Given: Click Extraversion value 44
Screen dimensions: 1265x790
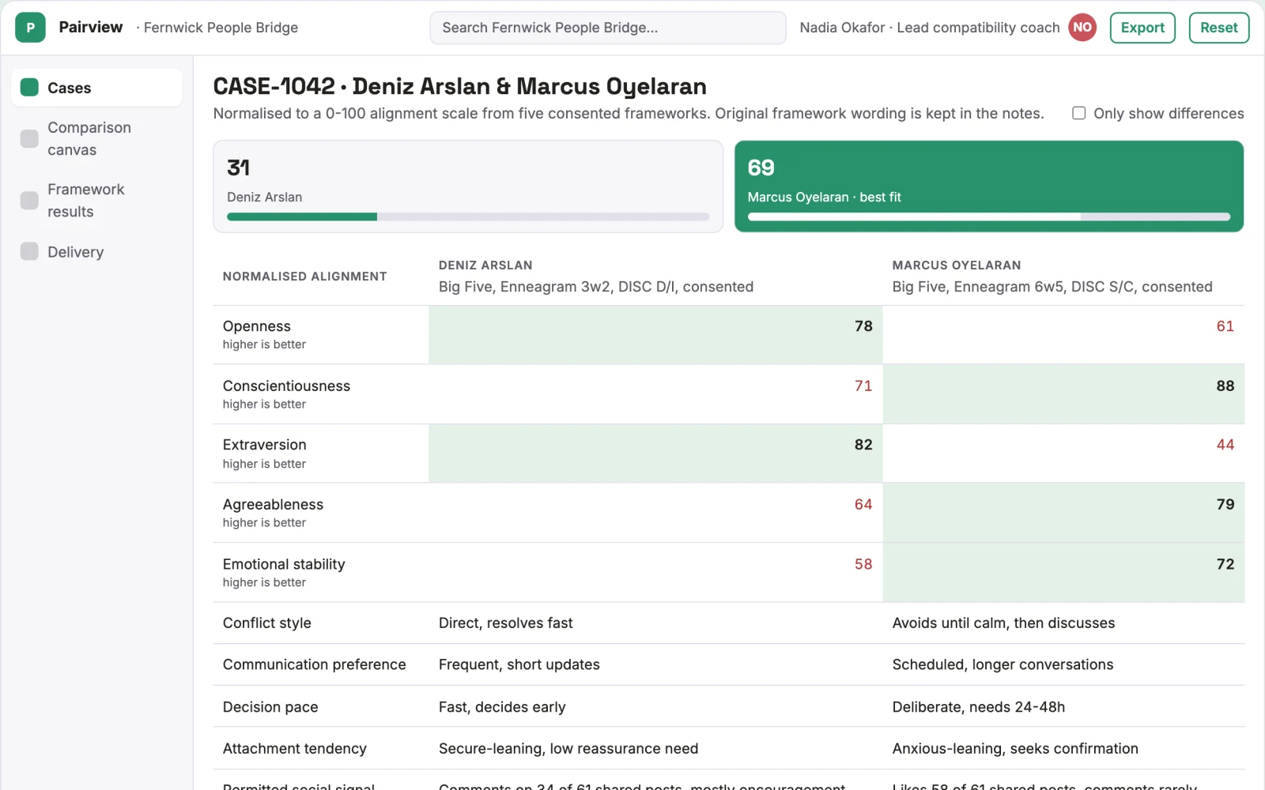Looking at the screenshot, I should (x=1225, y=445).
